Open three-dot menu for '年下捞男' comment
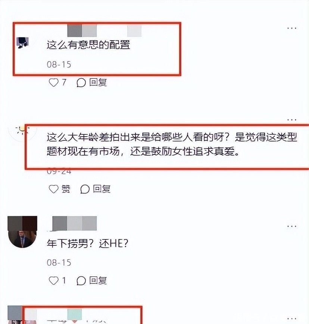This screenshot has height=324, width=309. pyautogui.click(x=291, y=226)
